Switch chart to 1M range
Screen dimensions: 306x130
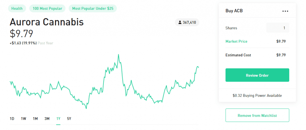pyautogui.click(x=35, y=118)
